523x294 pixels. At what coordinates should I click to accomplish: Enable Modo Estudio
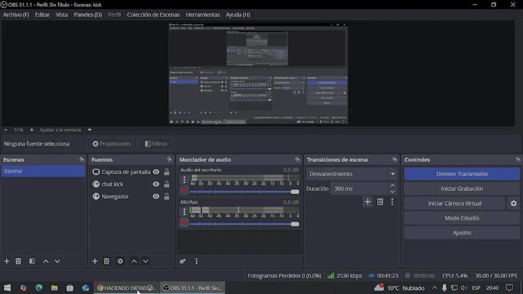pyautogui.click(x=462, y=218)
